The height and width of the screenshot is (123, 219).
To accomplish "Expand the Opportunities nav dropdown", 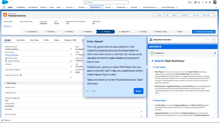I will pyautogui.click(x=102, y=7).
